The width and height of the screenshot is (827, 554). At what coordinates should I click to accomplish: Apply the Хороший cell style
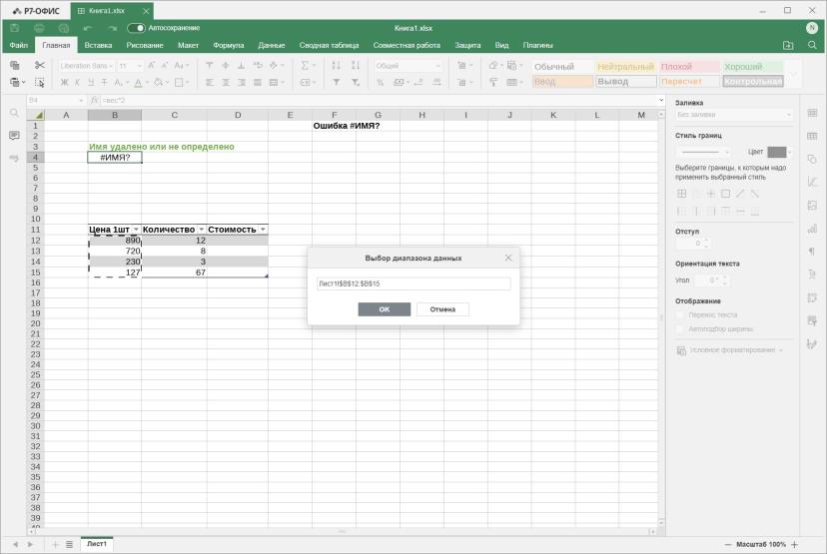pyautogui.click(x=753, y=67)
